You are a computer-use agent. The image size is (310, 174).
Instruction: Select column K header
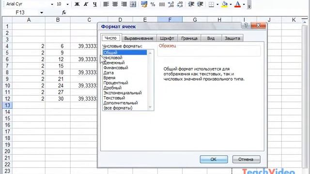click(x=294, y=20)
